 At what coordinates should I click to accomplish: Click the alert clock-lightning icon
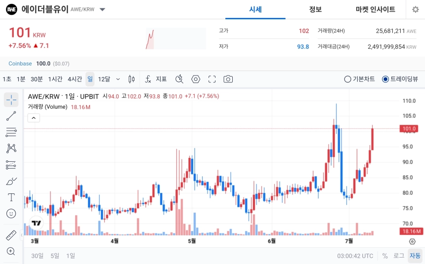pos(179,79)
